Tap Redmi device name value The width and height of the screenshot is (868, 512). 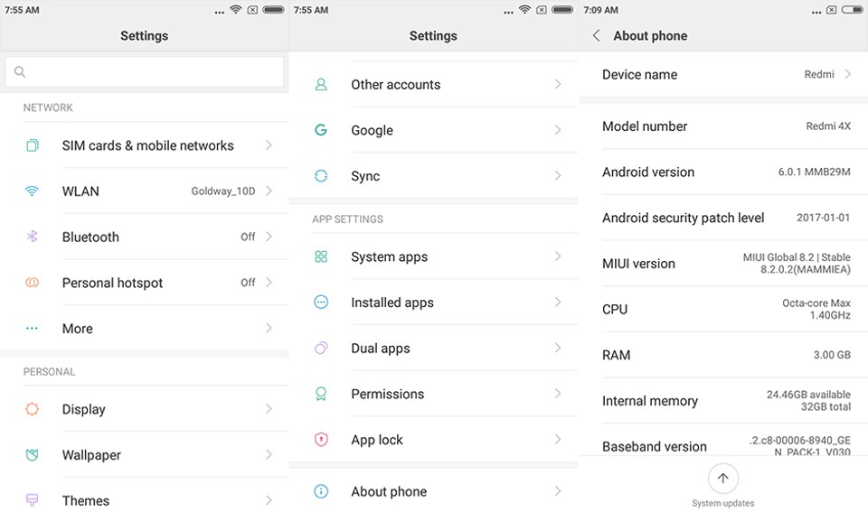point(819,74)
